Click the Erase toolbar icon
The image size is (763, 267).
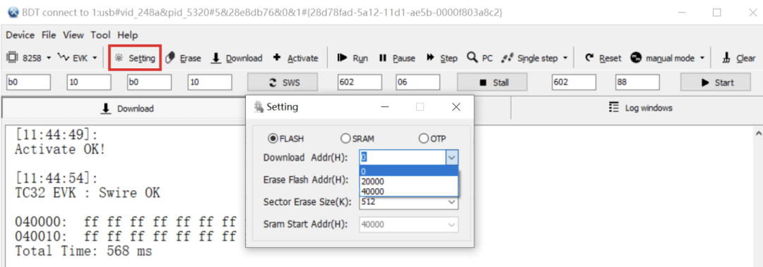point(170,58)
